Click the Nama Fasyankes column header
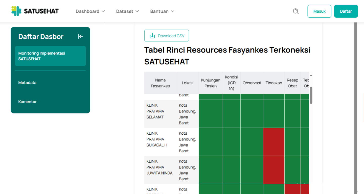This screenshot has height=194, width=364. pos(161,83)
